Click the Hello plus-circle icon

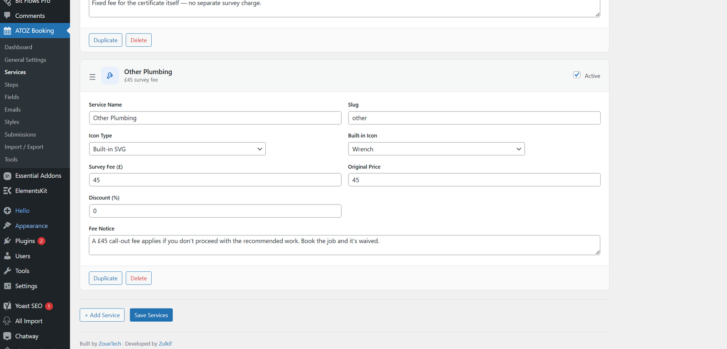(x=7, y=211)
